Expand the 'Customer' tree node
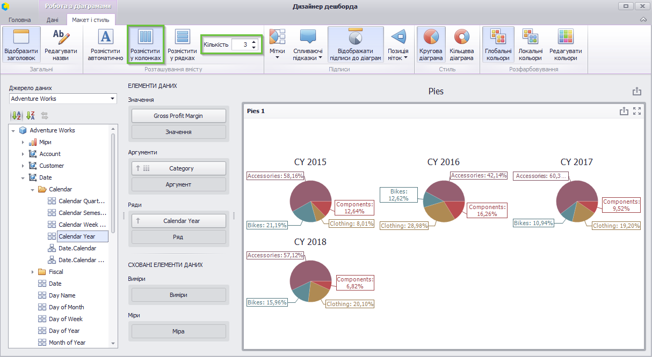This screenshot has width=652, height=357. pyautogui.click(x=23, y=166)
